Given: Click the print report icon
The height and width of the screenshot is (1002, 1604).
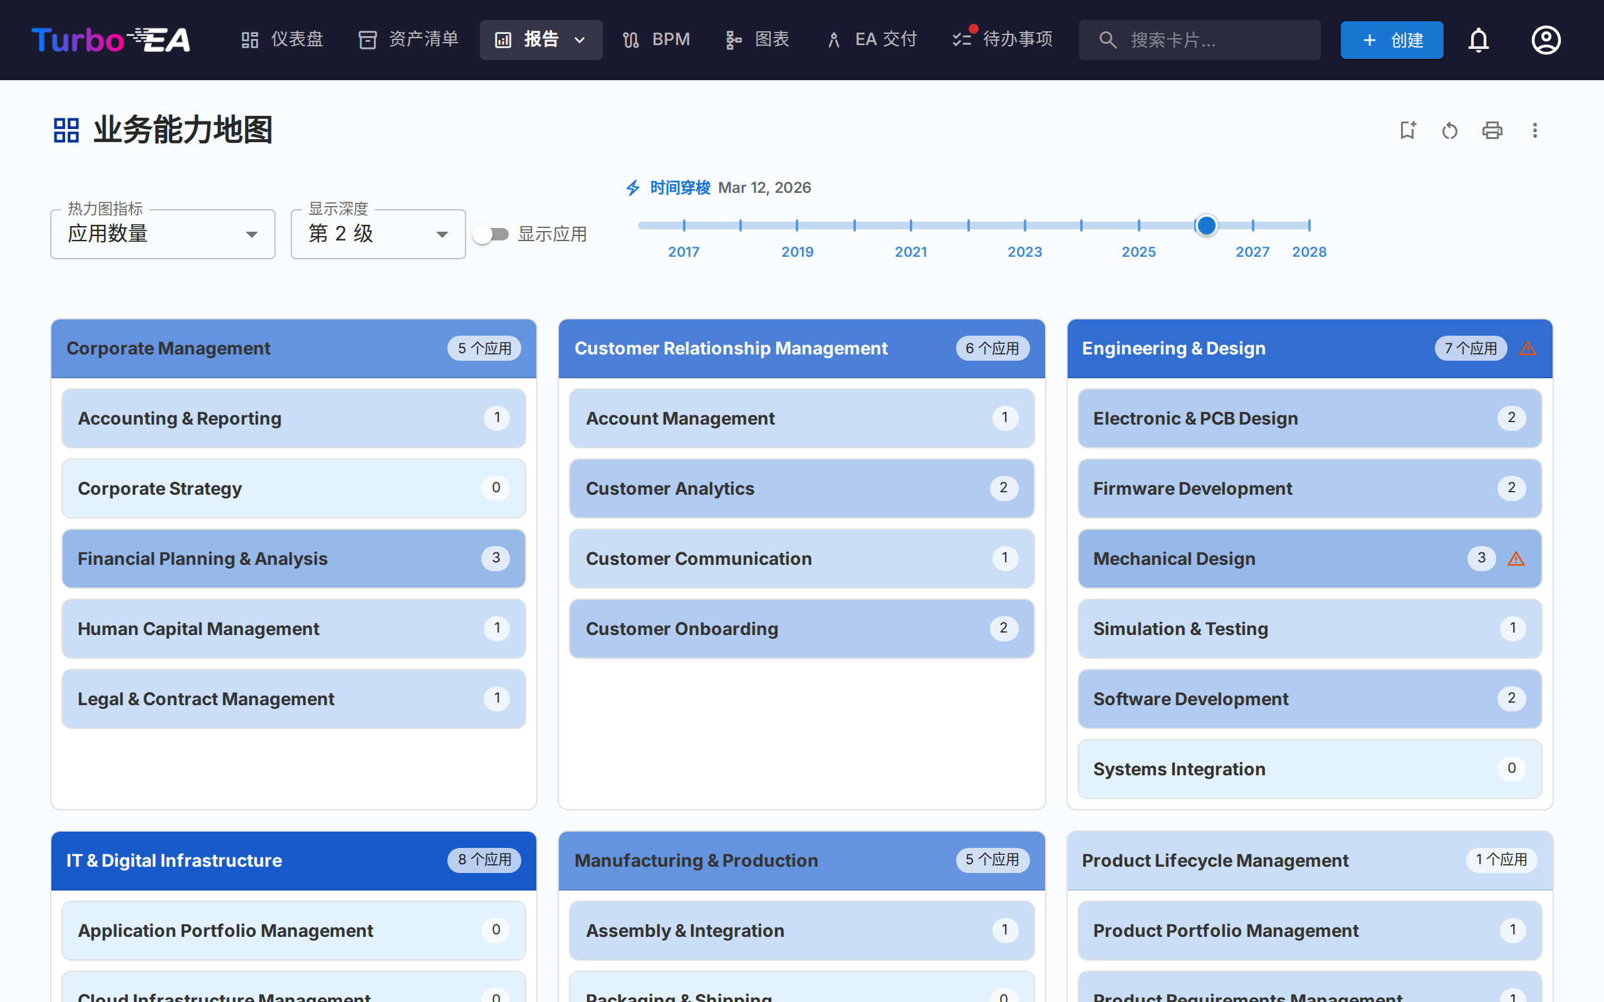Looking at the screenshot, I should [x=1492, y=130].
